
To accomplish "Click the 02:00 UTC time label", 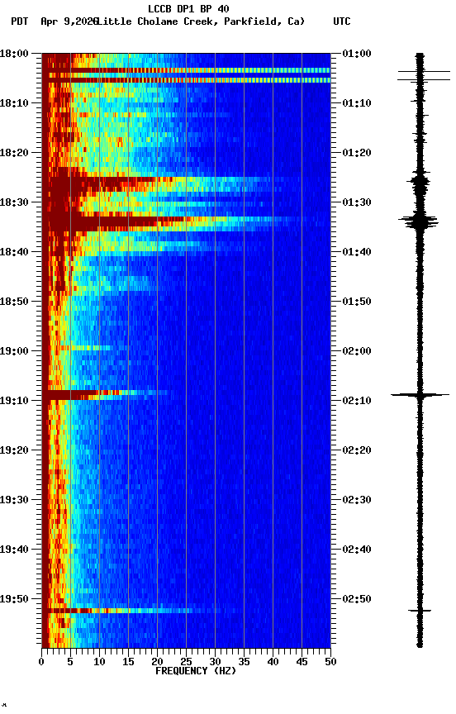I will point(357,351).
